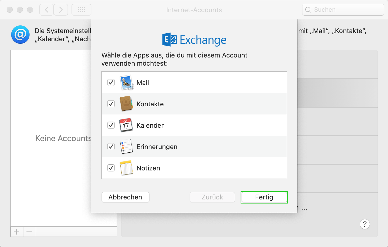This screenshot has width=388, height=247.
Task: Click the Mail app stamp icon
Action: coord(127,82)
